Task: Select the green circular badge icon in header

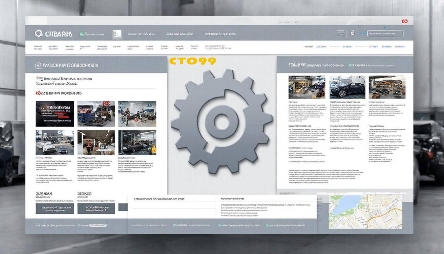Action: click(82, 33)
